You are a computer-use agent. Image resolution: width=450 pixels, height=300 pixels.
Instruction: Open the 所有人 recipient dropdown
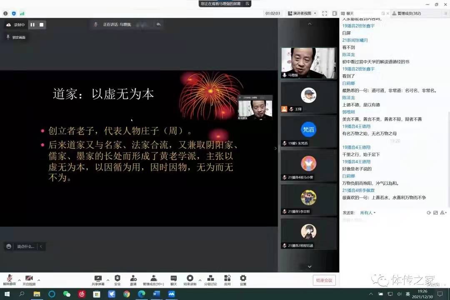pos(367,213)
